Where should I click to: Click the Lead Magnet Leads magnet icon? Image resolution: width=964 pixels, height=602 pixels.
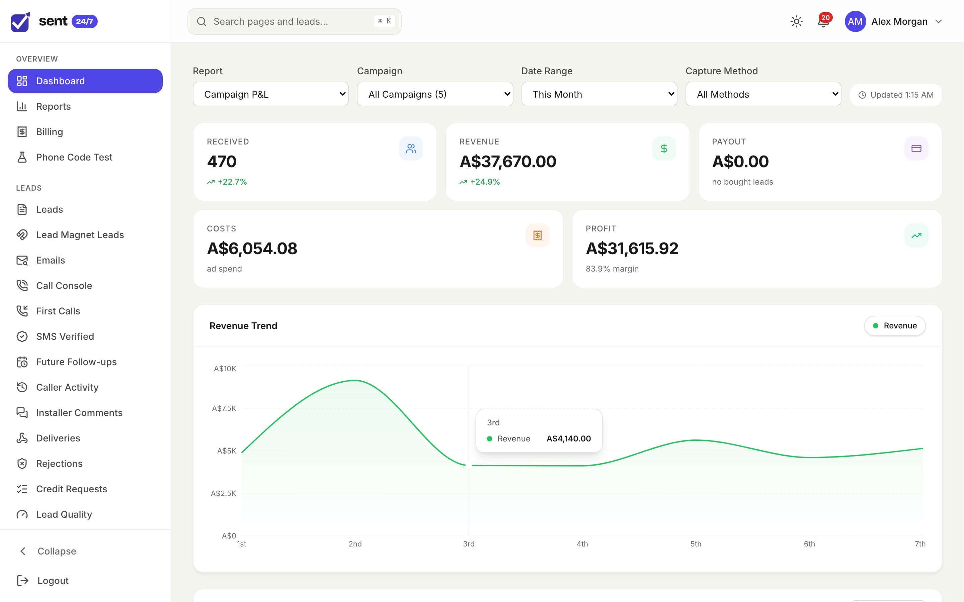22,235
